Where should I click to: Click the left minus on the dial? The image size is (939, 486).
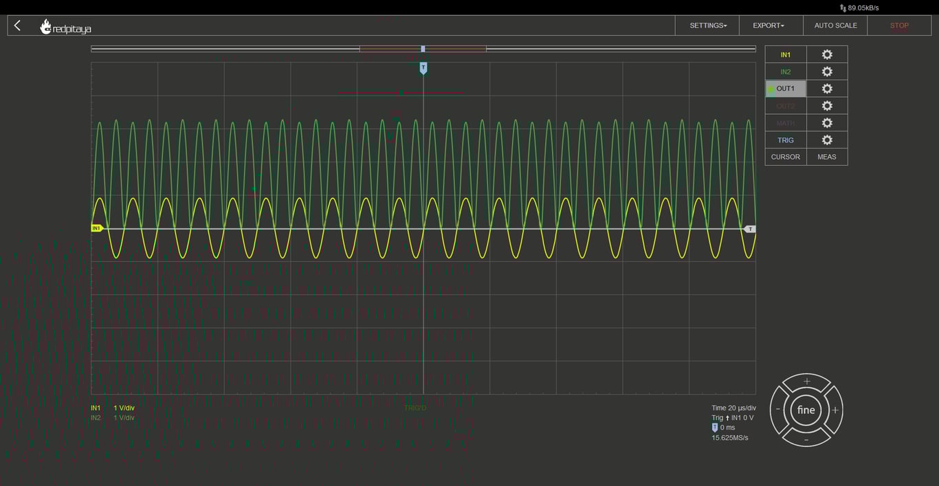(777, 410)
